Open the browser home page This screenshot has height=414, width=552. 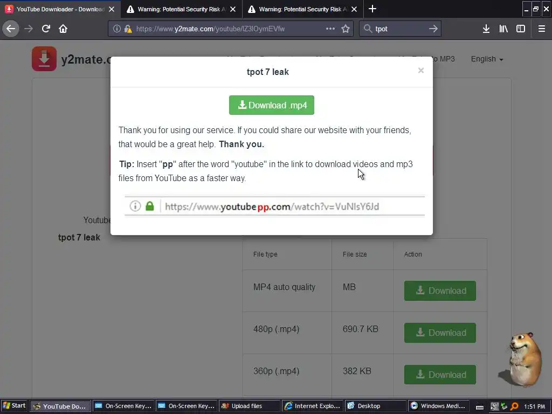point(63,29)
